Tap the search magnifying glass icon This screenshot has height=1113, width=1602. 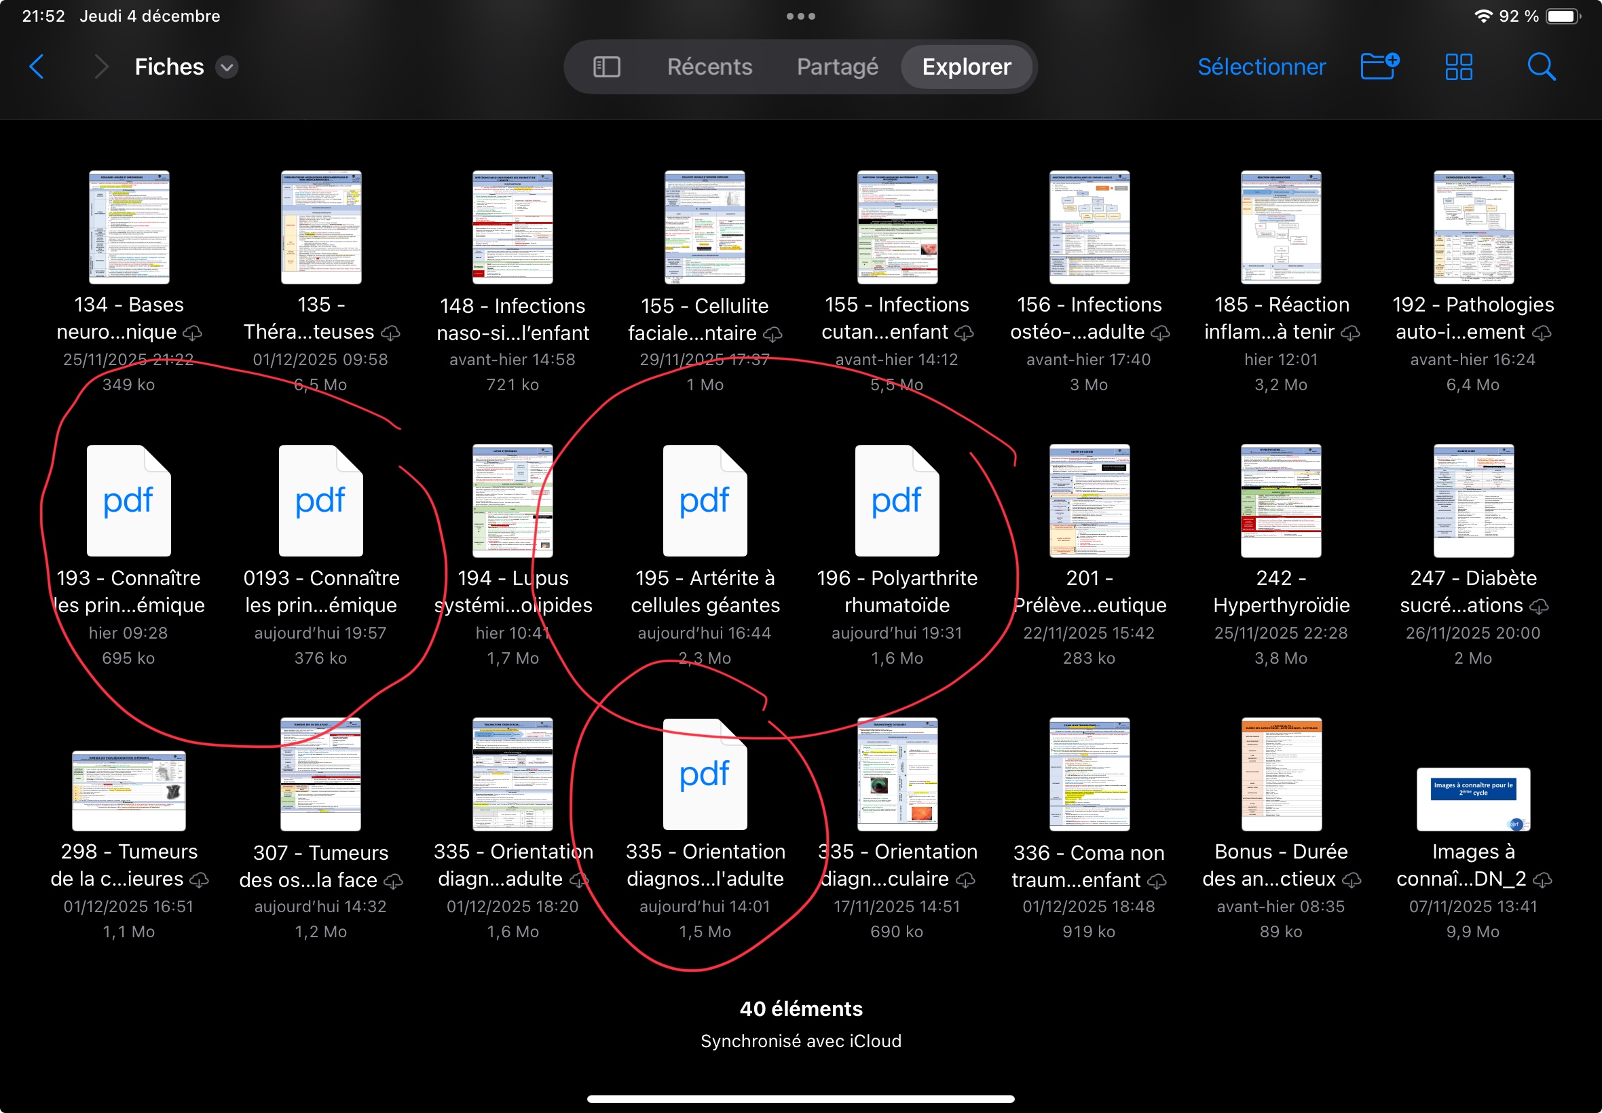1541,67
